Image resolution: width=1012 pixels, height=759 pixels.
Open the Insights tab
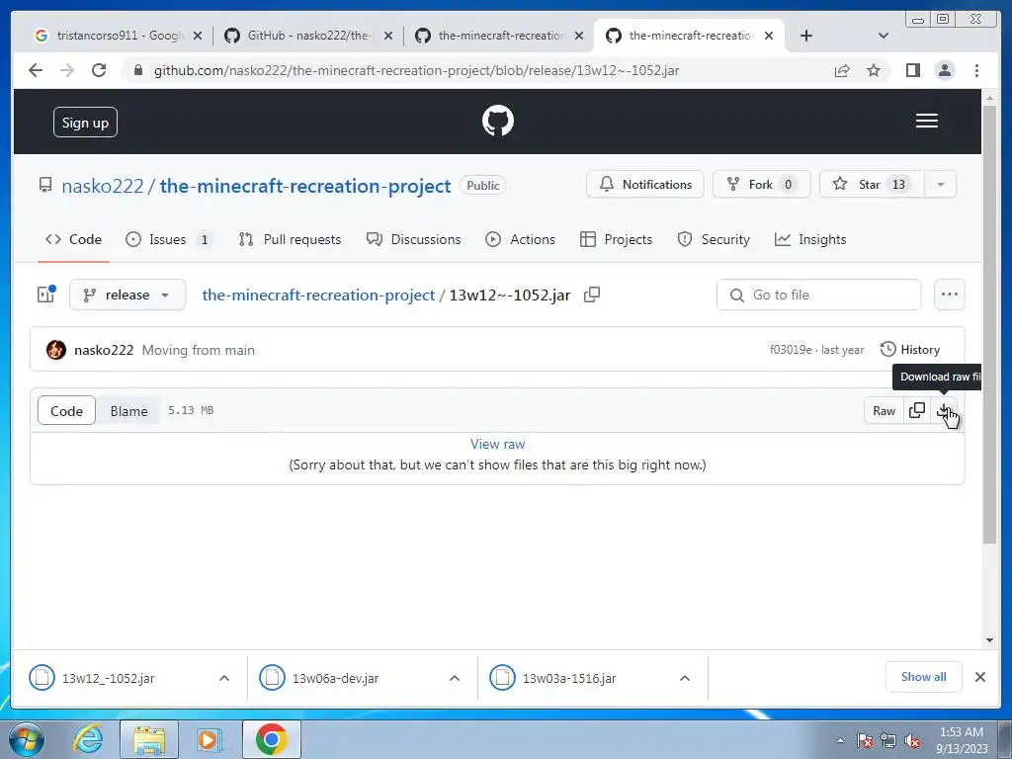click(810, 239)
